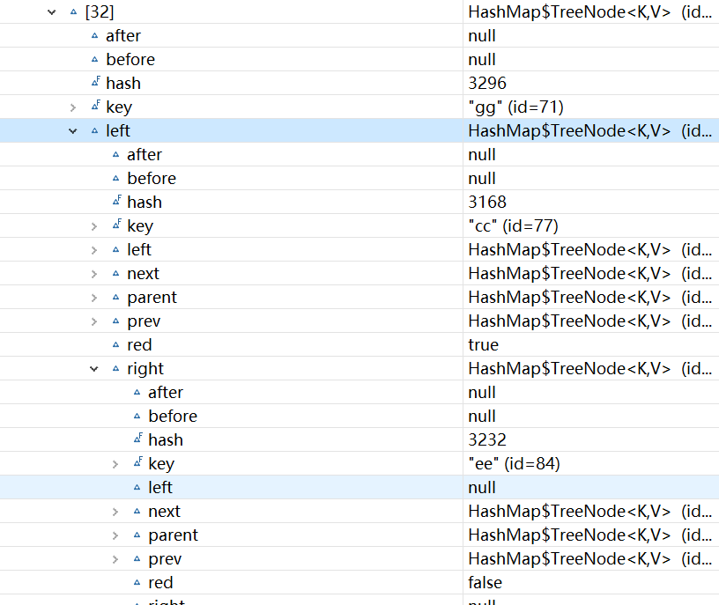719x605 pixels.
Task: Collapse the expanded right TreeNode
Action: (94, 369)
